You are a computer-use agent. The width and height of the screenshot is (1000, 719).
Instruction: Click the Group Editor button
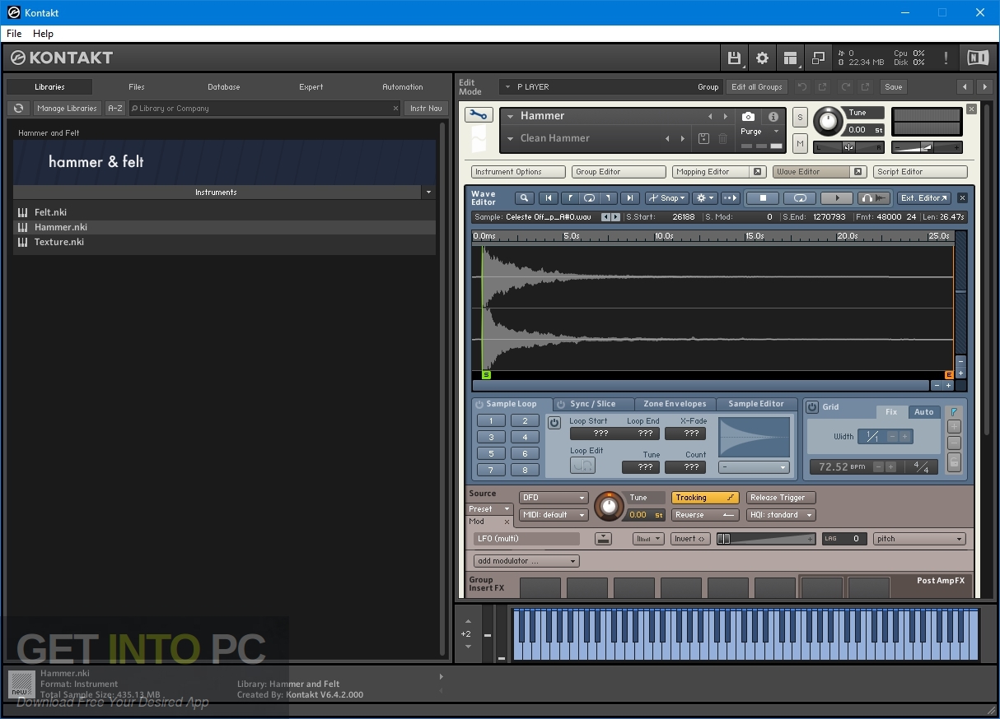point(619,172)
